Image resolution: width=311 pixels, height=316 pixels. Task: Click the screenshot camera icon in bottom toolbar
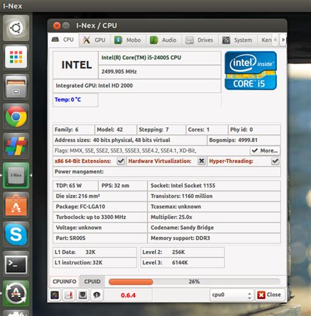tap(54, 295)
